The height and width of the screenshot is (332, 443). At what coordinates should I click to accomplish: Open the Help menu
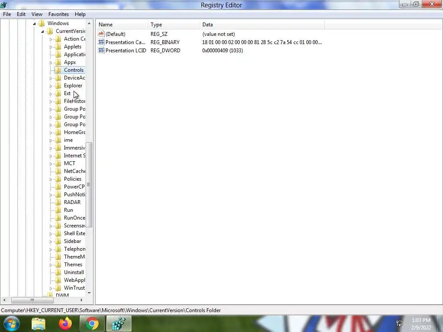pyautogui.click(x=80, y=14)
